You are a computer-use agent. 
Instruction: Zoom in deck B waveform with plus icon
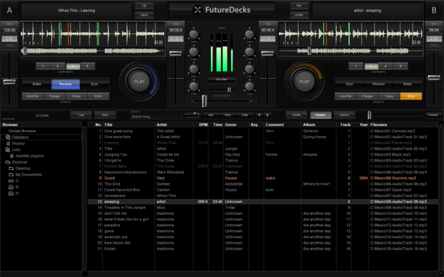(x=419, y=43)
